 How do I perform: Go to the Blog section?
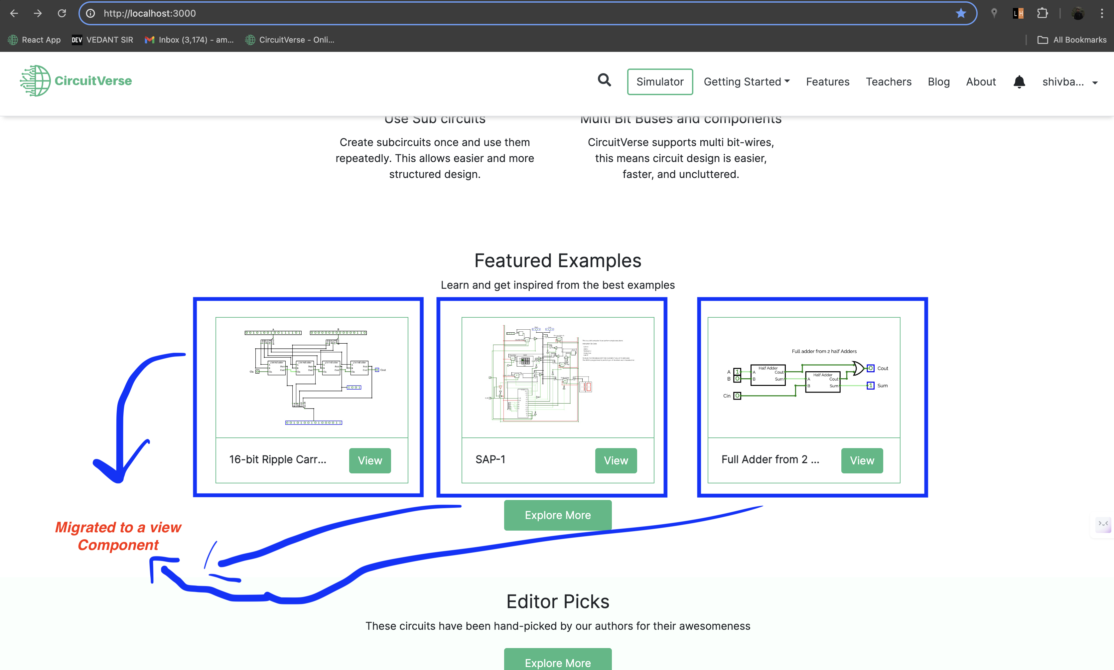point(938,82)
